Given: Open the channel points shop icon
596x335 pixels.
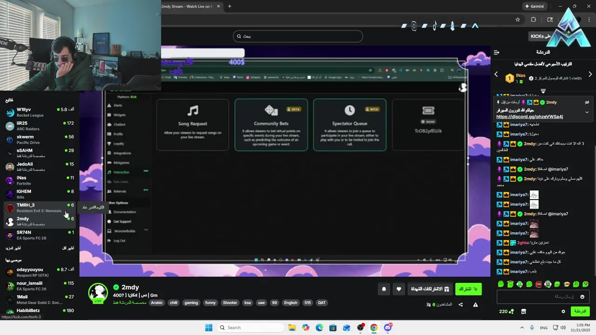Looking at the screenshot, I should (x=523, y=311).
